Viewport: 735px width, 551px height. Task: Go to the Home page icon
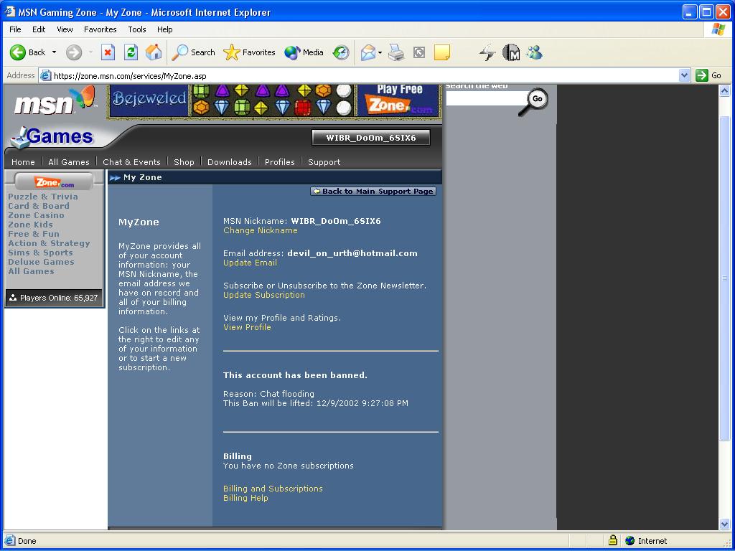[154, 52]
